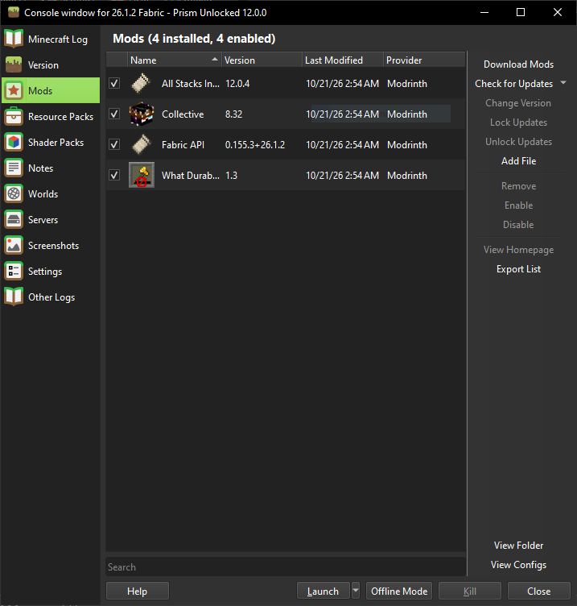This screenshot has height=606, width=577.
Task: Click Change Version
Action: (x=518, y=103)
